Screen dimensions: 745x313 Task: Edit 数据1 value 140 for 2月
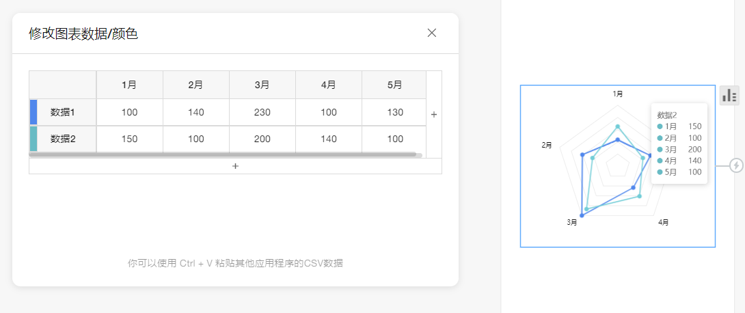(195, 112)
